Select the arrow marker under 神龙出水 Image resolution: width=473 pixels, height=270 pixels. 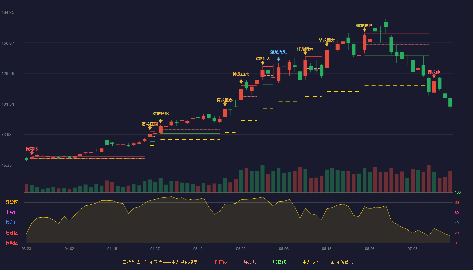coord(241,82)
